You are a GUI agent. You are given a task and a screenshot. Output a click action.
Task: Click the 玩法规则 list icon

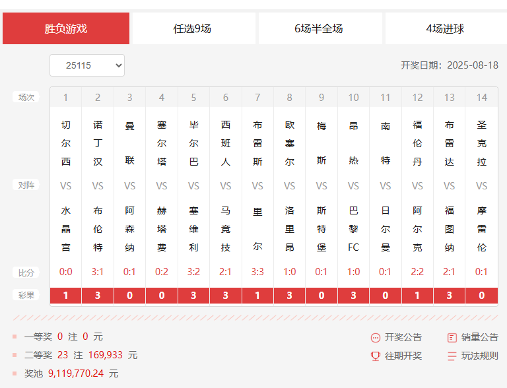pyautogui.click(x=452, y=356)
